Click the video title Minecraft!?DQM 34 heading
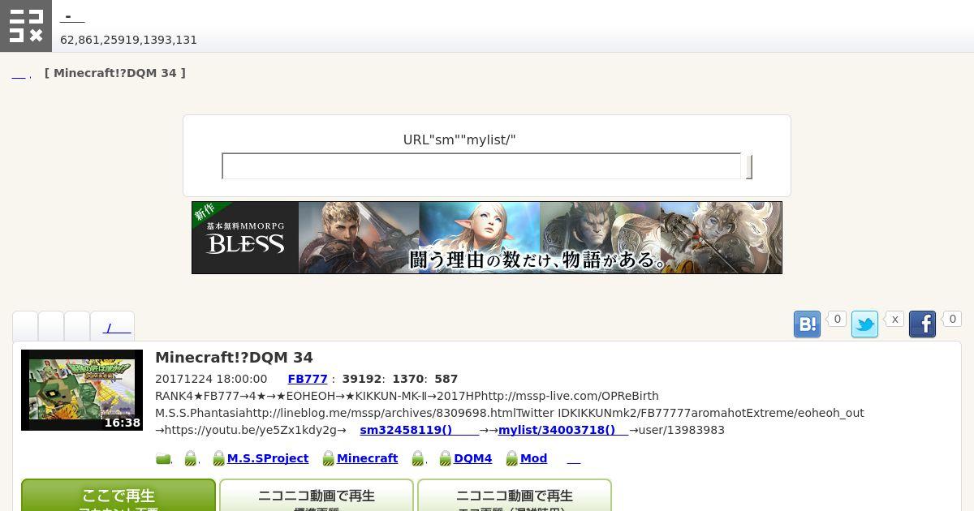Viewport: 974px width, 511px height. click(234, 358)
